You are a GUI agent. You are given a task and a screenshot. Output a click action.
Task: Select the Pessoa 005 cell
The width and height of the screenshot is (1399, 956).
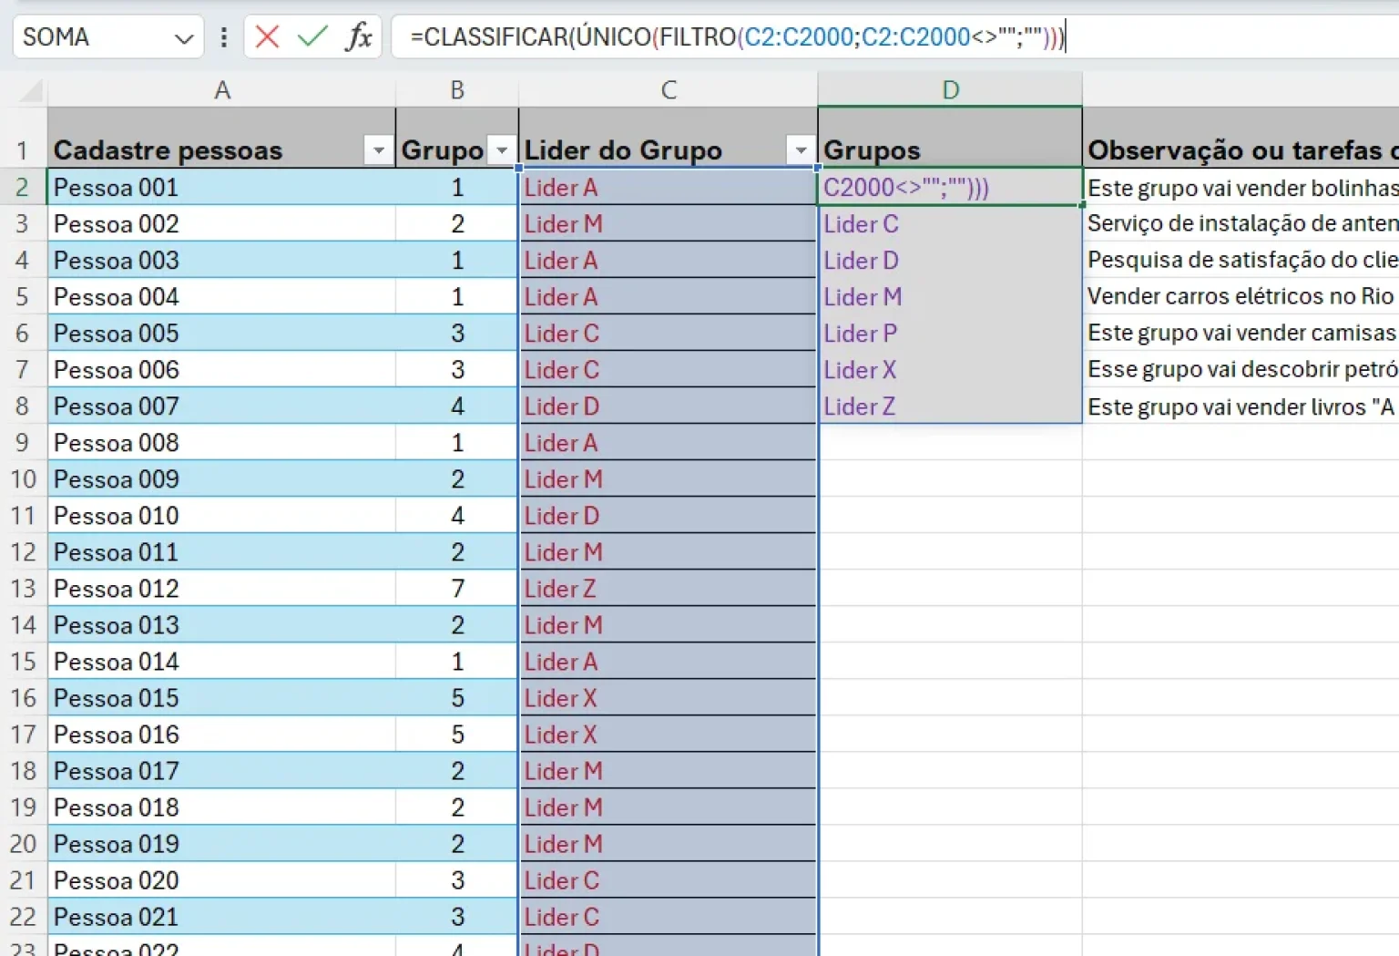coord(221,333)
